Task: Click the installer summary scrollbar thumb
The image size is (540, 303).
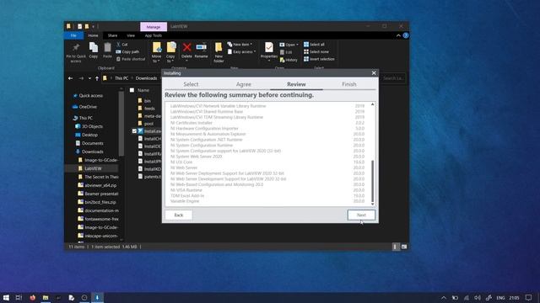Action: click(373, 181)
